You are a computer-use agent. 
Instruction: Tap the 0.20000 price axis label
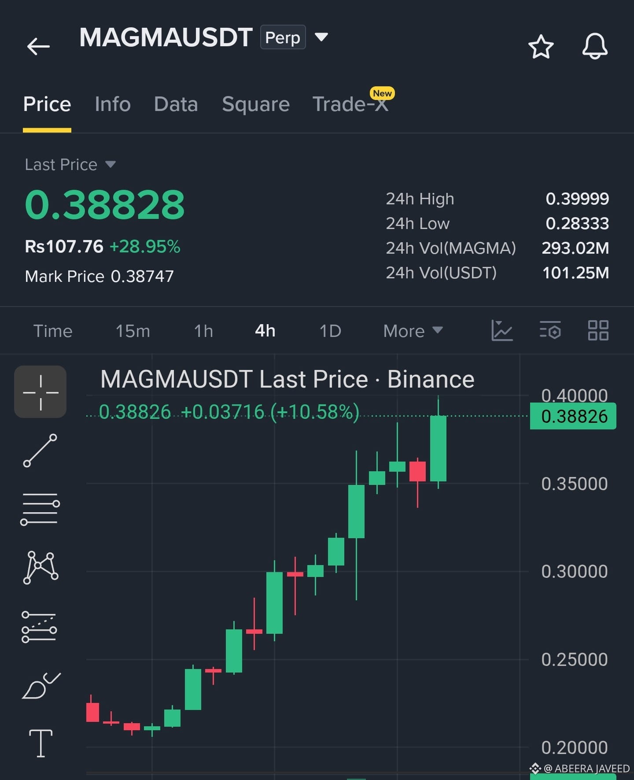point(575,747)
